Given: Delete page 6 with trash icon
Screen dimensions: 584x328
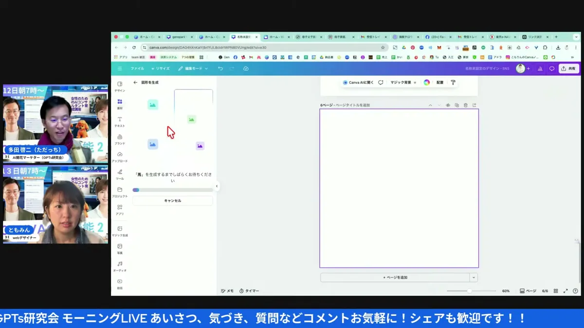Looking at the screenshot, I should tap(465, 105).
